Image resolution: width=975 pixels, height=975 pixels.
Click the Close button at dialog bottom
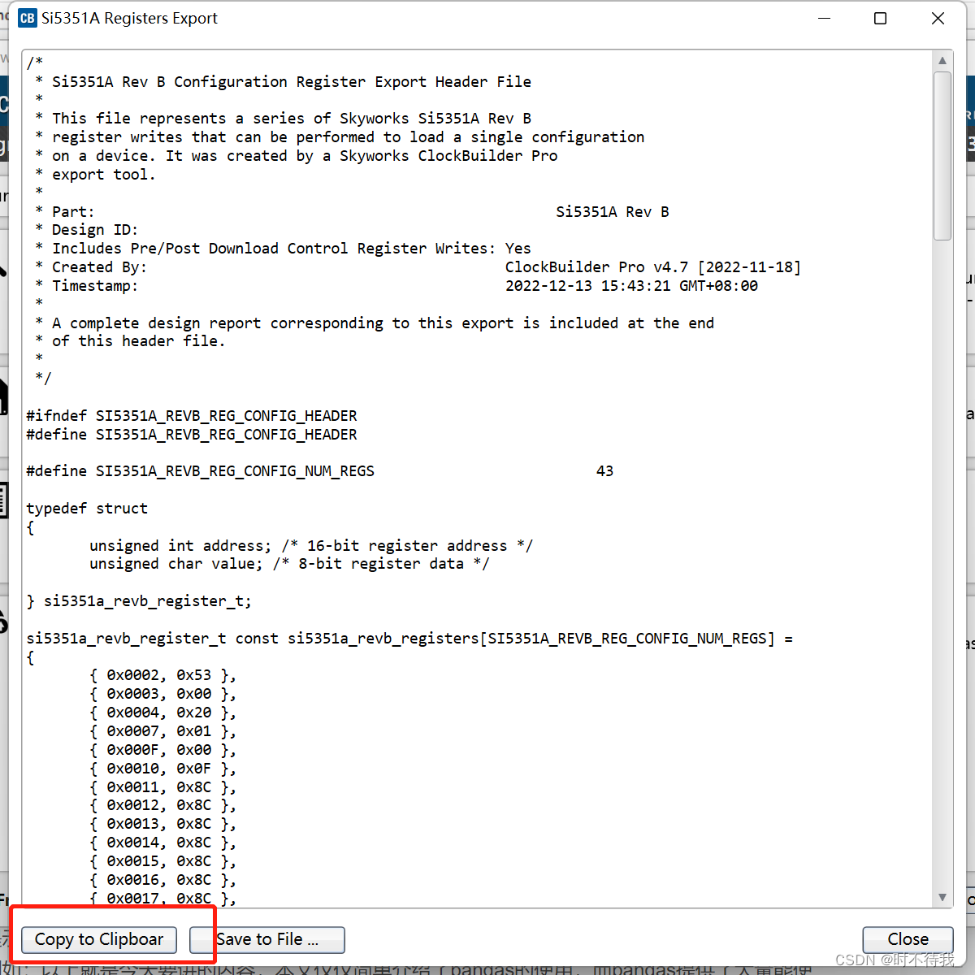coord(908,939)
